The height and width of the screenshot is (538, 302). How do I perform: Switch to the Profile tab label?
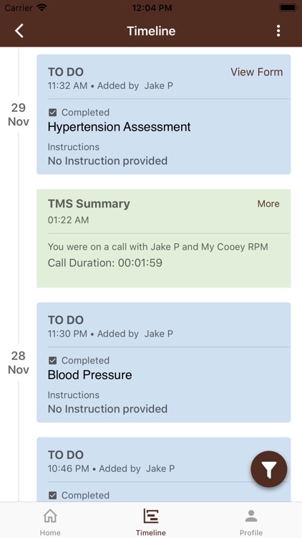(x=251, y=532)
